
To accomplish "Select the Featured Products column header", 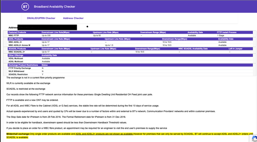I will [17, 32].
